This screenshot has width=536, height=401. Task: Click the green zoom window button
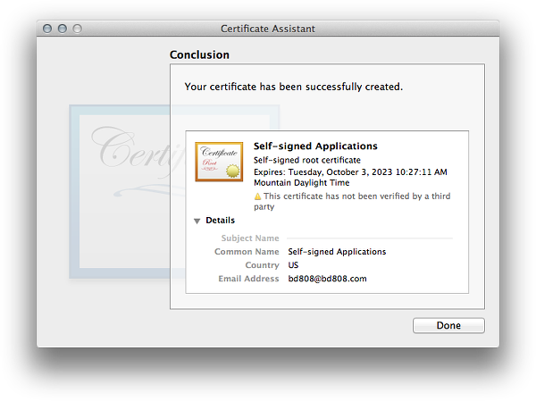tap(78, 29)
